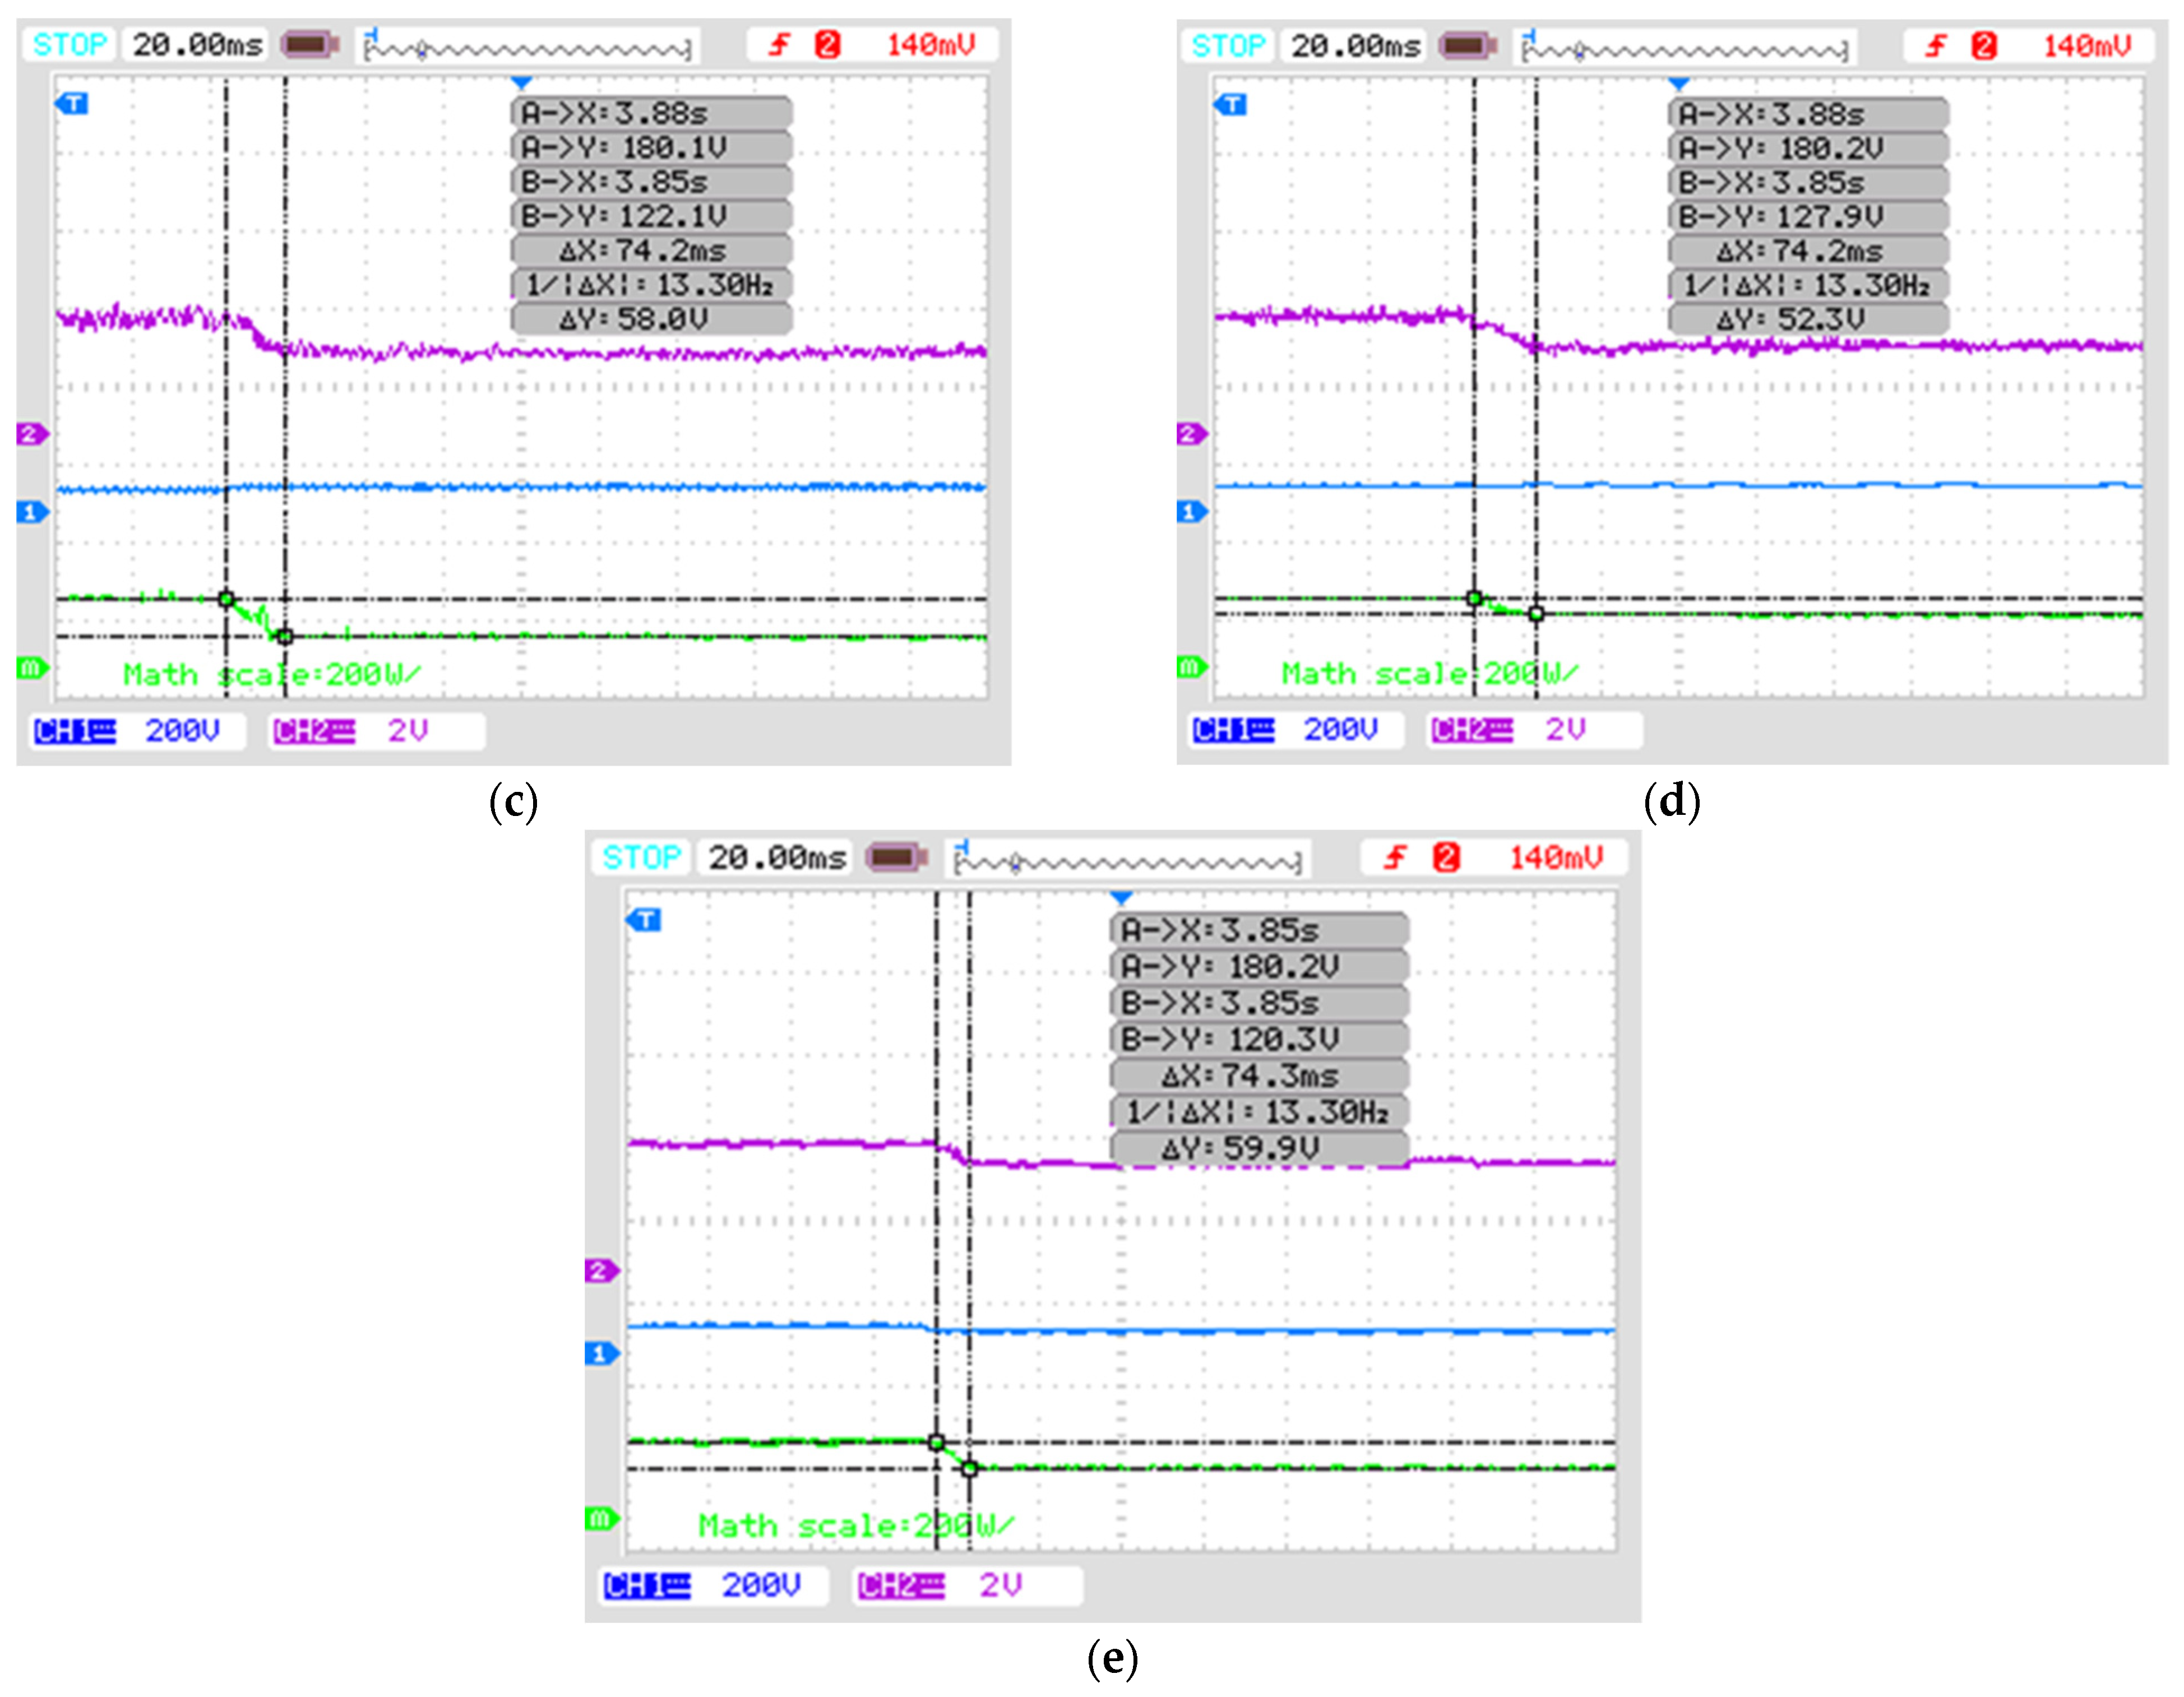Click the rising edge trigger icon in panel (d)

(x=1936, y=45)
